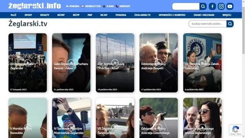This screenshot has height=138, width=245.
Task: Open the Instagram profile icon
Action: 221,6
